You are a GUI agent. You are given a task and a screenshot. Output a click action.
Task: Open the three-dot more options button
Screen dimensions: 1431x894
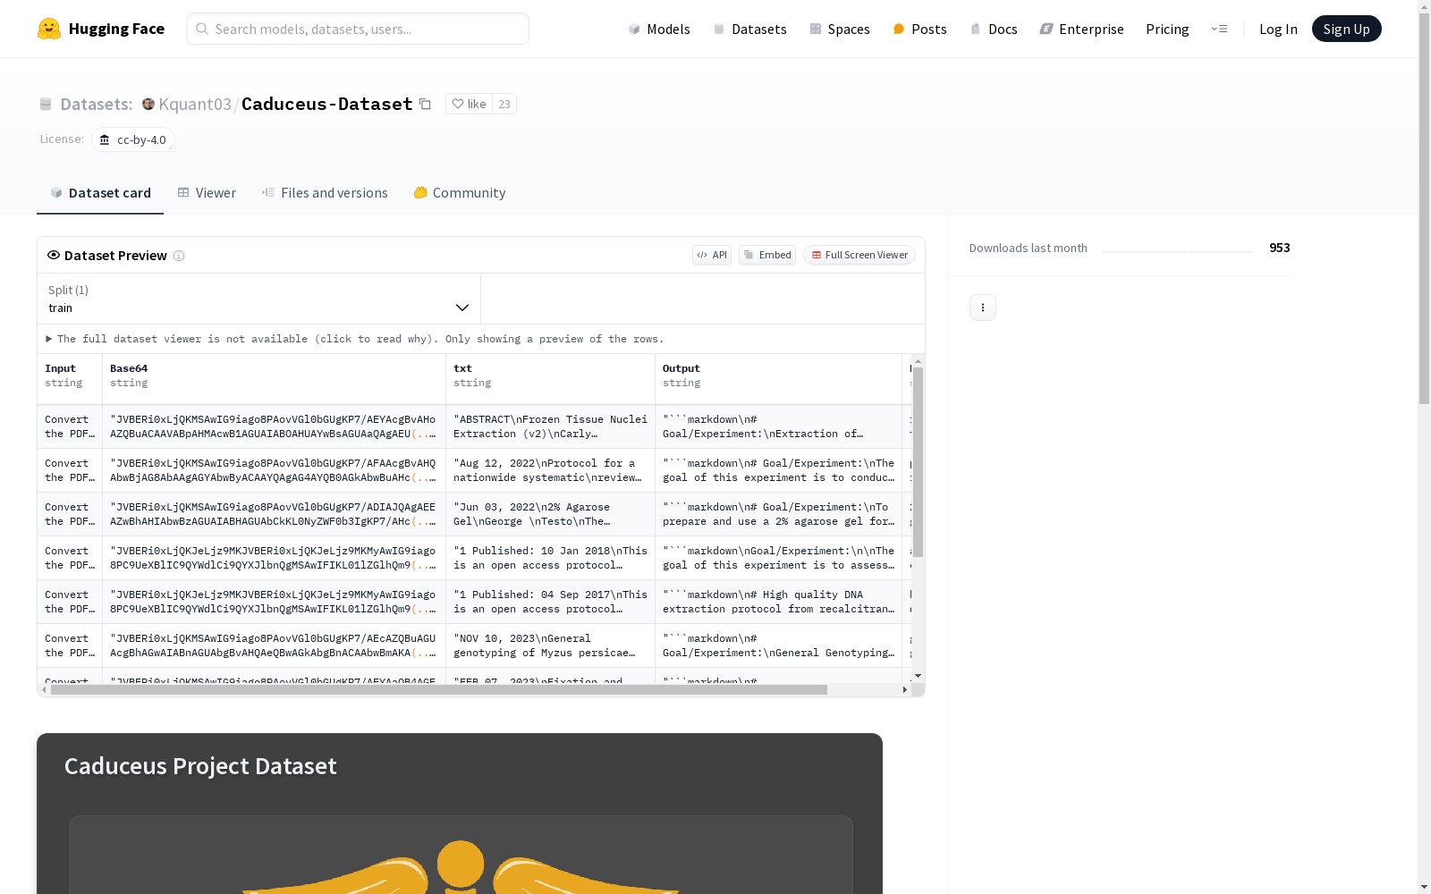tap(983, 308)
